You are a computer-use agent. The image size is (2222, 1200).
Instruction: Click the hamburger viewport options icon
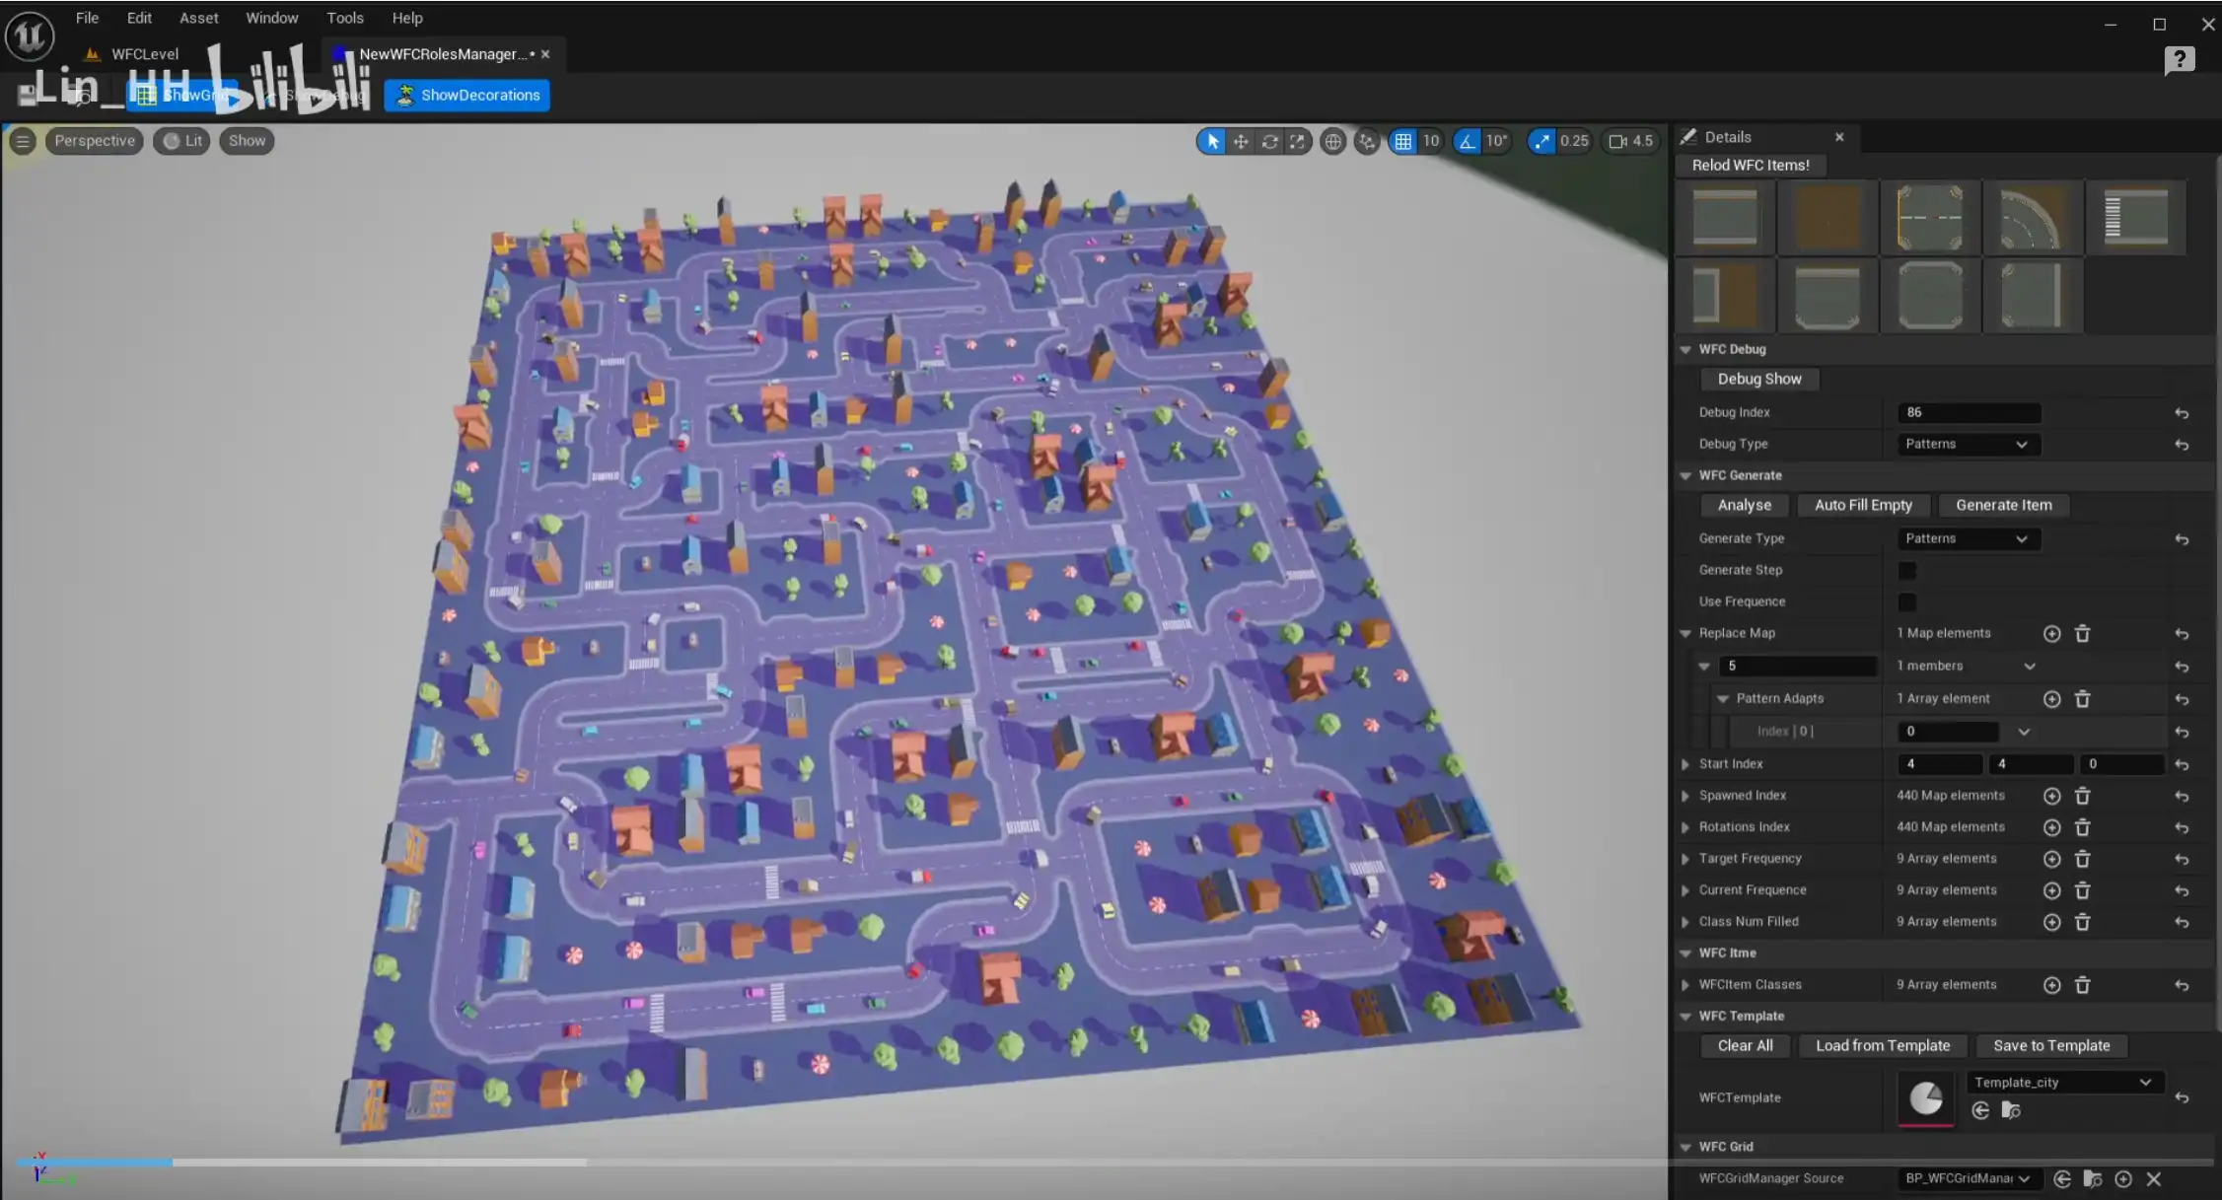pos(22,141)
